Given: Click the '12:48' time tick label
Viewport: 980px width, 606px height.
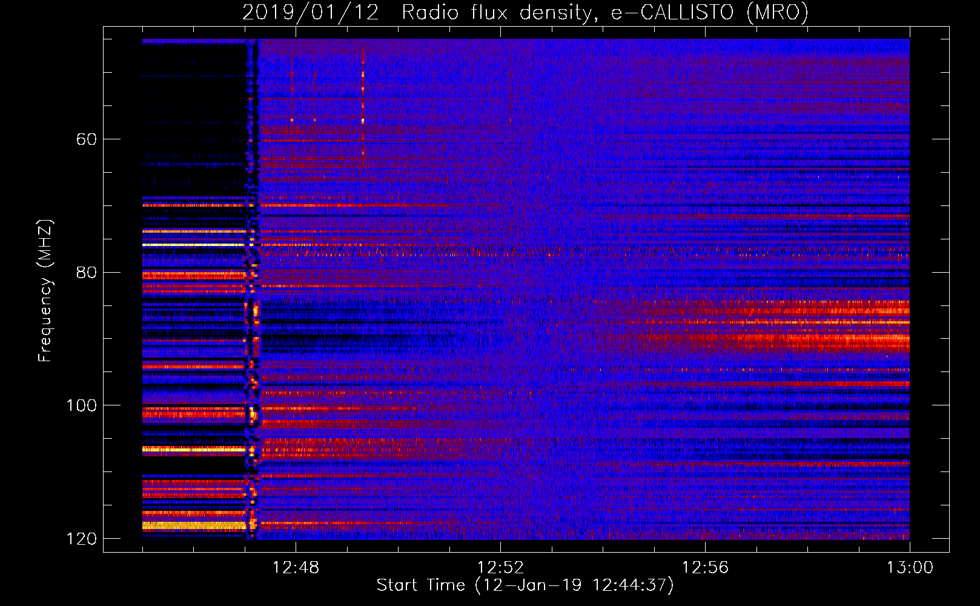Looking at the screenshot, I should coord(296,568).
